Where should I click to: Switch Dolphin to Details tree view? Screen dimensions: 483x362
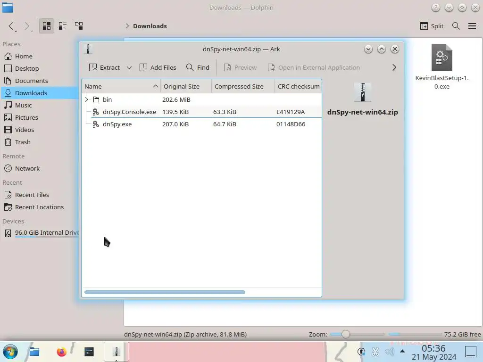79,26
